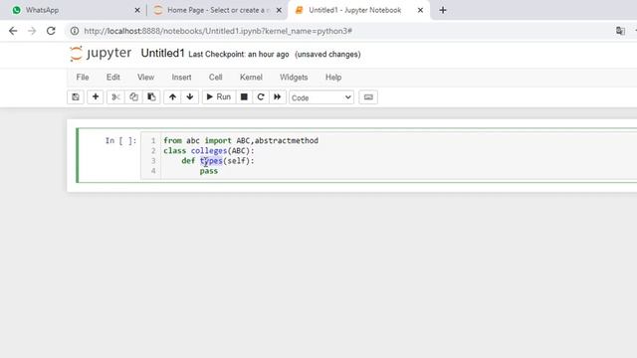The image size is (637, 358).
Task: Click the word types in line 3
Action: (x=211, y=161)
